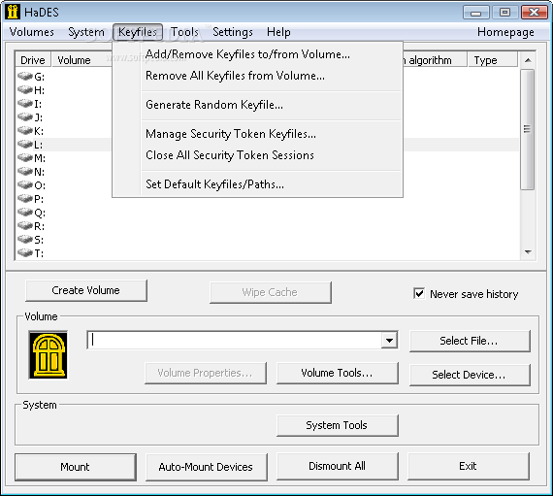Viewport: 553px width, 496px height.
Task: Click the Mount button
Action: click(x=76, y=467)
